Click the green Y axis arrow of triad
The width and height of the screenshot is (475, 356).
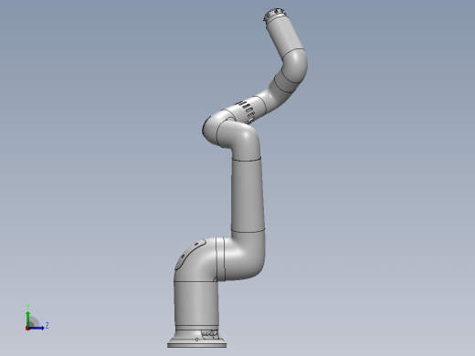pyautogui.click(x=28, y=319)
